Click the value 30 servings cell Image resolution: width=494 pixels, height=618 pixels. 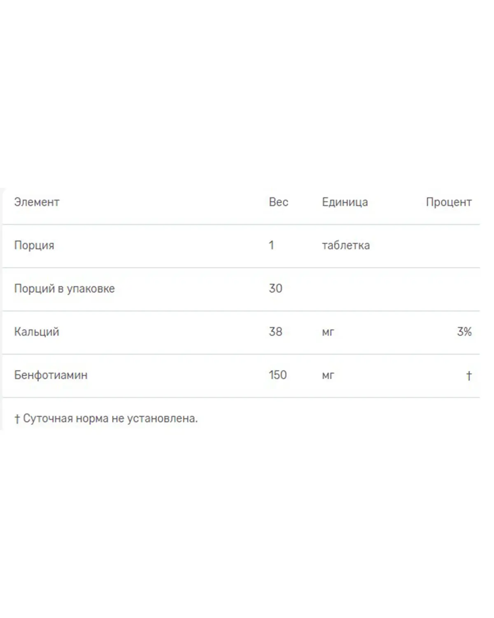[275, 289]
